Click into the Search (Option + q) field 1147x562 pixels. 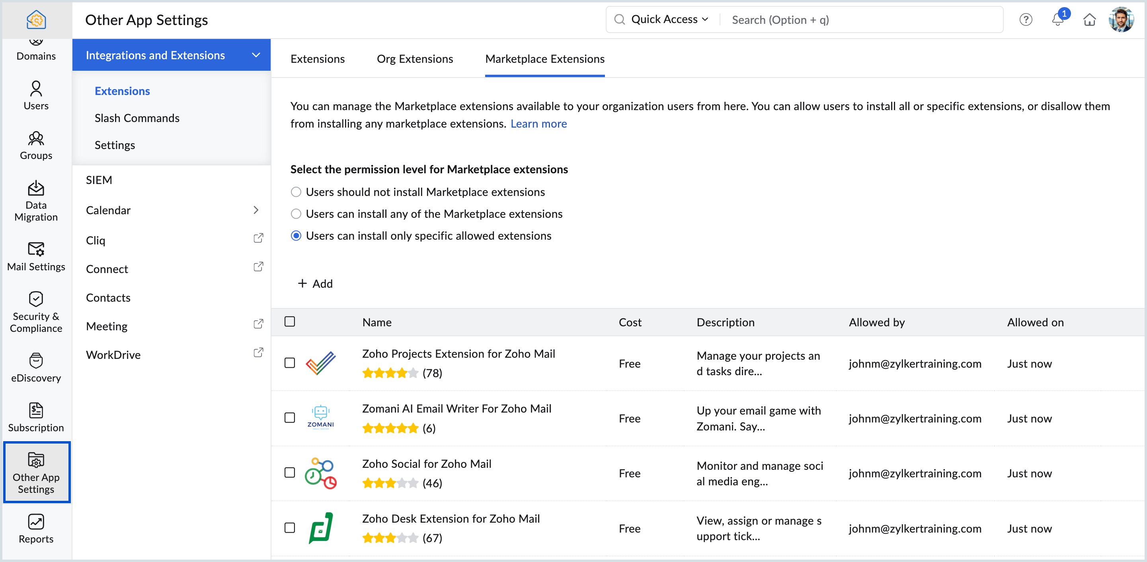click(x=864, y=19)
